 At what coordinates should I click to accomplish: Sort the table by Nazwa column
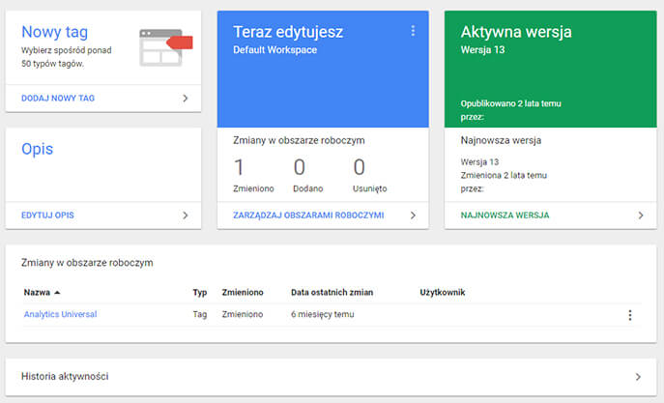point(42,292)
